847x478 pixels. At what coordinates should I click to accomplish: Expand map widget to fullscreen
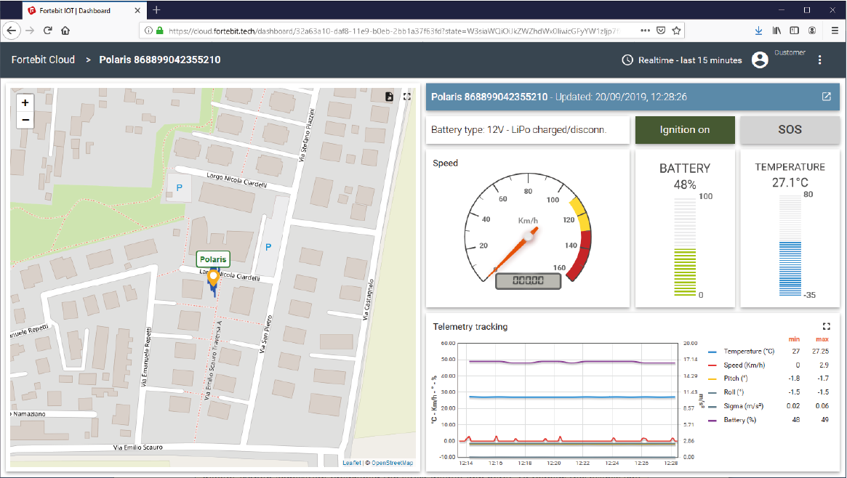pos(406,97)
